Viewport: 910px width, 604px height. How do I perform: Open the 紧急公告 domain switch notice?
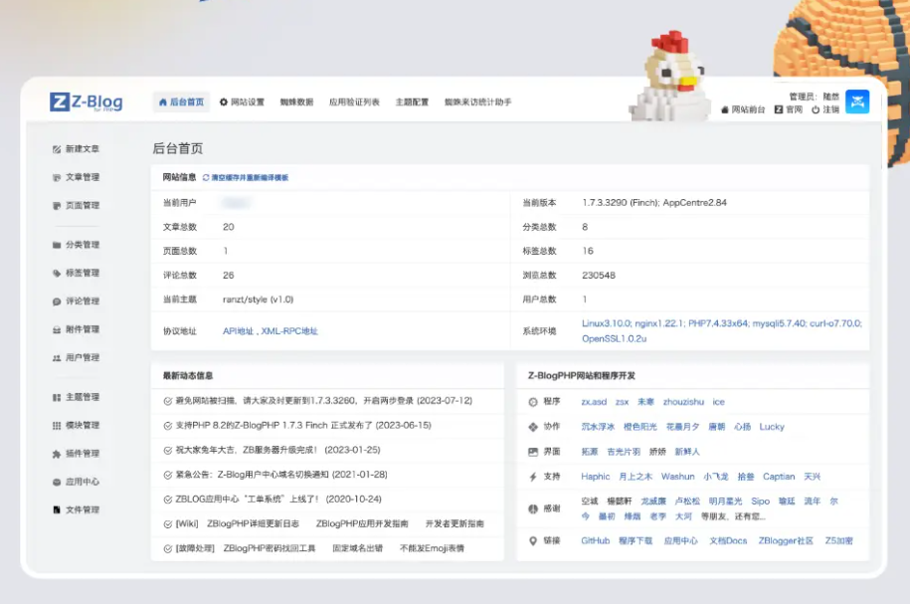(x=281, y=475)
